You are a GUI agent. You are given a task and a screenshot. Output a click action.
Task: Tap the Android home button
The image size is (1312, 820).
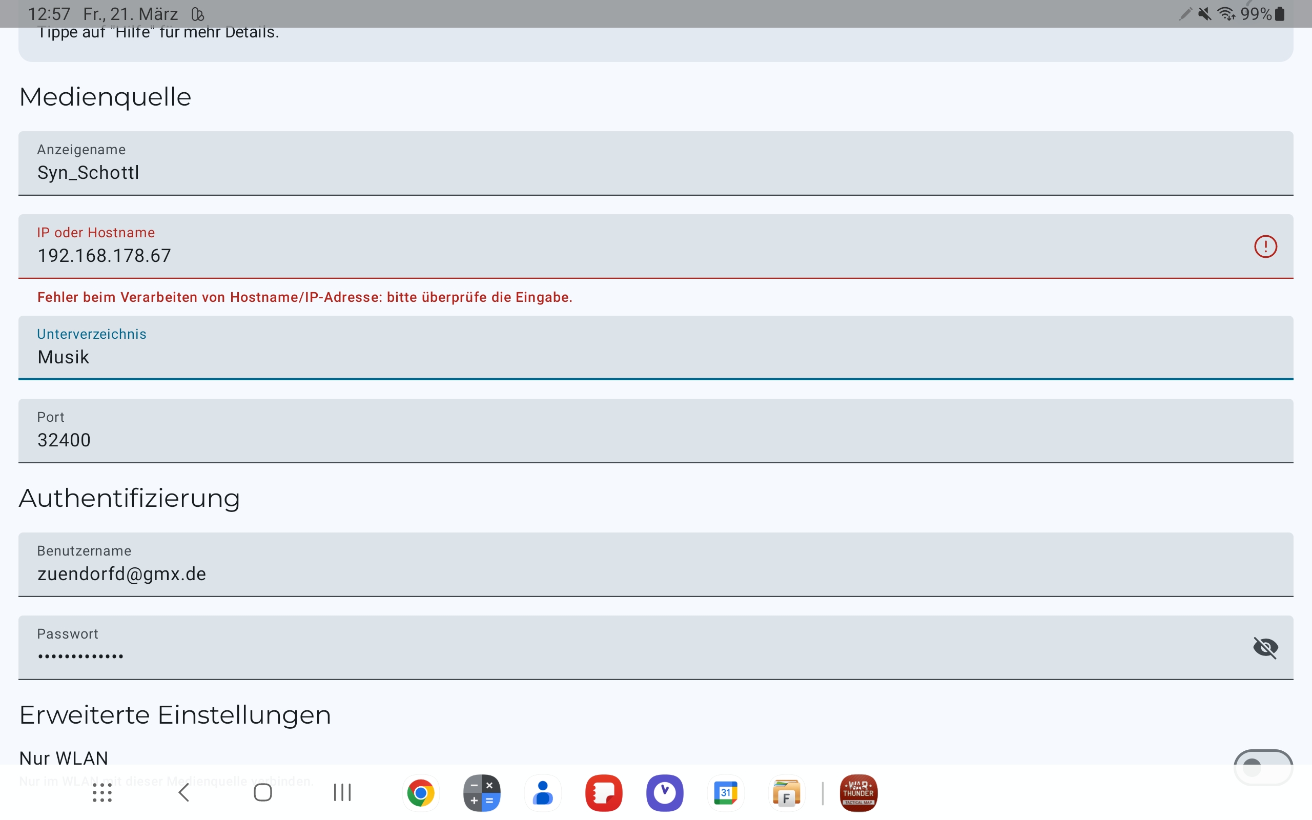pyautogui.click(x=263, y=792)
